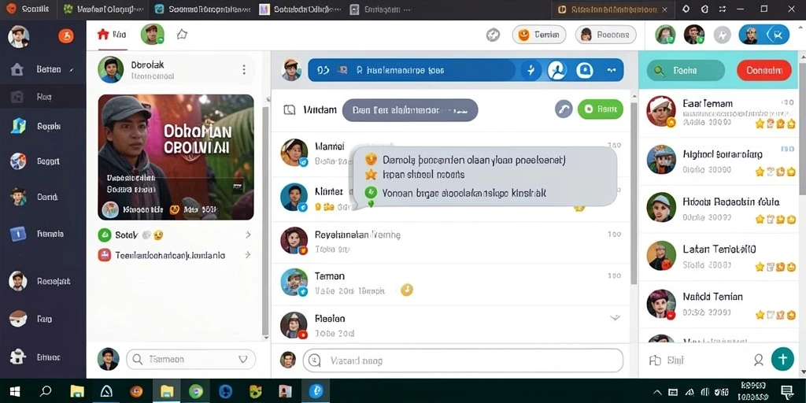
Task: Click the teal plus add button
Action: point(783,359)
